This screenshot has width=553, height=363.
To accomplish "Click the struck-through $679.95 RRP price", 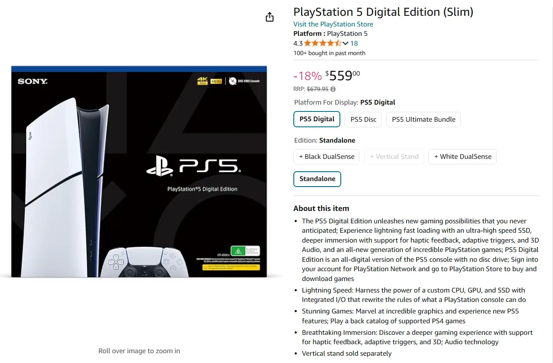I will point(318,89).
